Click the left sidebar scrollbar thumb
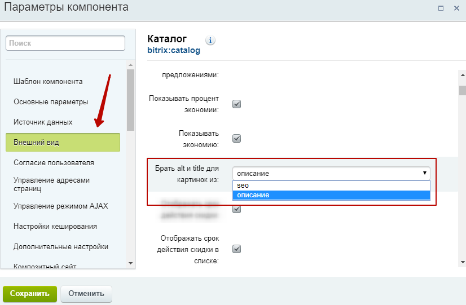466x305 pixels. pyautogui.click(x=131, y=100)
